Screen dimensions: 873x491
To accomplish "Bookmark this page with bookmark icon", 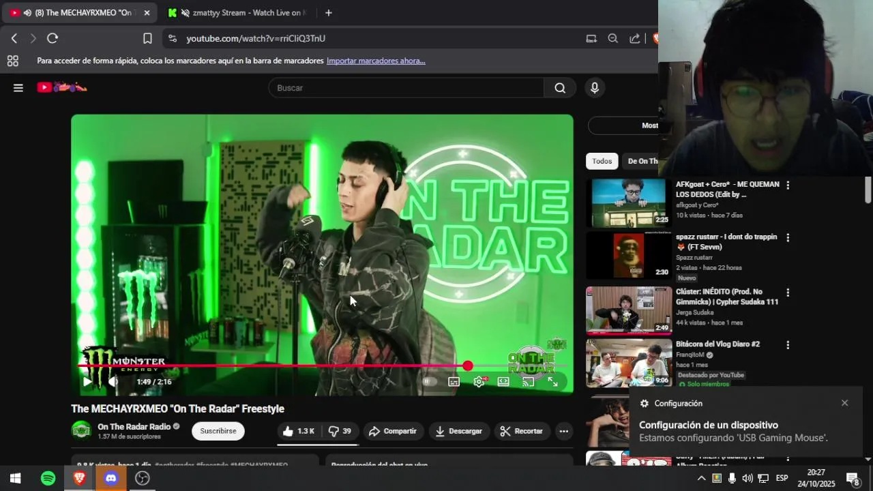I will pos(147,38).
